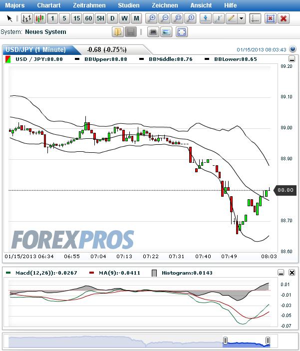The height and width of the screenshot is (351, 300).
Task: Open the Chartart menu
Action: tap(49, 5)
